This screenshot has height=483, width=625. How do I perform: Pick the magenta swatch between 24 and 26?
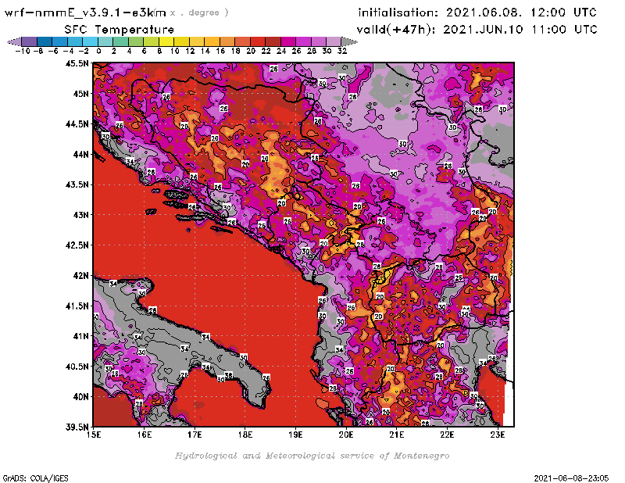[x=288, y=41]
